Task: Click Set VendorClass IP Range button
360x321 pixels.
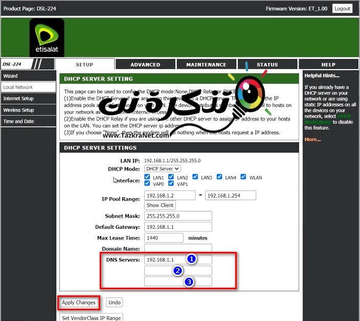Action: pos(91,317)
